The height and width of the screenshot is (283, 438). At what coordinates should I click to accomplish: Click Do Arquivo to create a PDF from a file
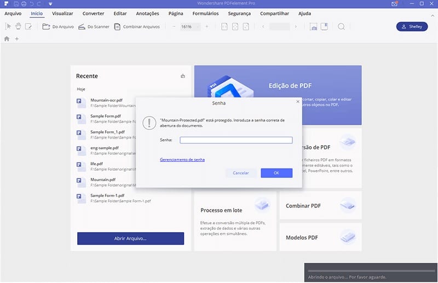(x=58, y=26)
